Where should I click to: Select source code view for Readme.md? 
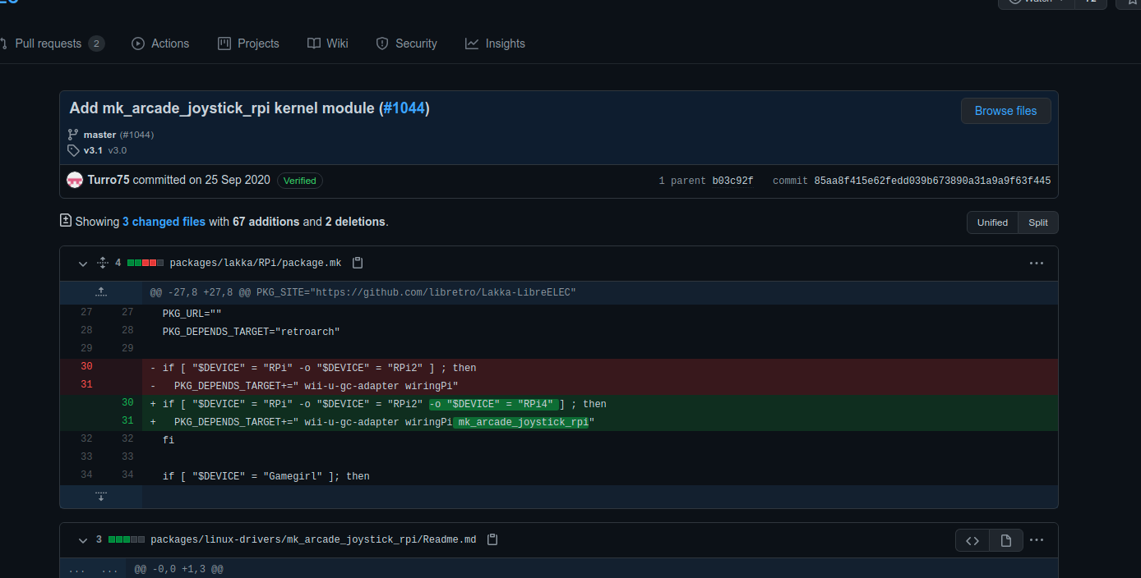pyautogui.click(x=972, y=539)
